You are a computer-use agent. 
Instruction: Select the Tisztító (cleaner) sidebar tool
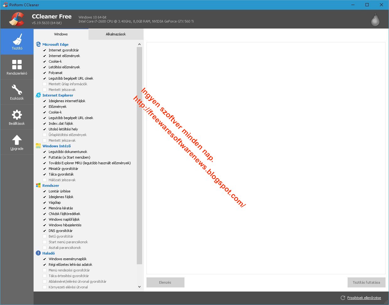click(x=17, y=41)
